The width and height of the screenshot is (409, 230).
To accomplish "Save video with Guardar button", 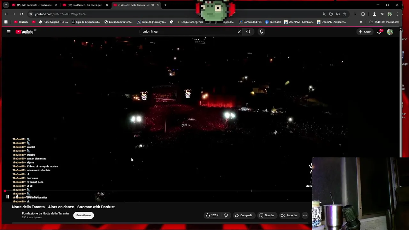I will click(x=267, y=215).
